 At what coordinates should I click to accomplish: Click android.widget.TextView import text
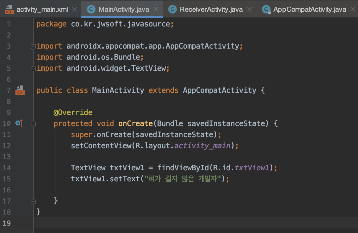[x=116, y=68]
